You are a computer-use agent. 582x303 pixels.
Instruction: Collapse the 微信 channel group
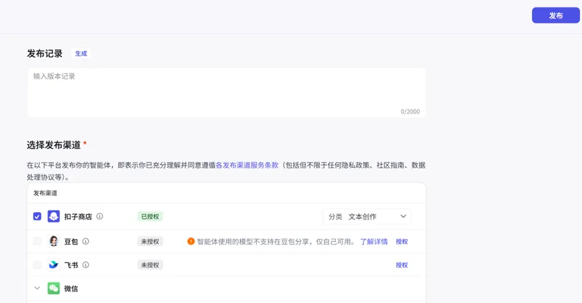pos(37,288)
